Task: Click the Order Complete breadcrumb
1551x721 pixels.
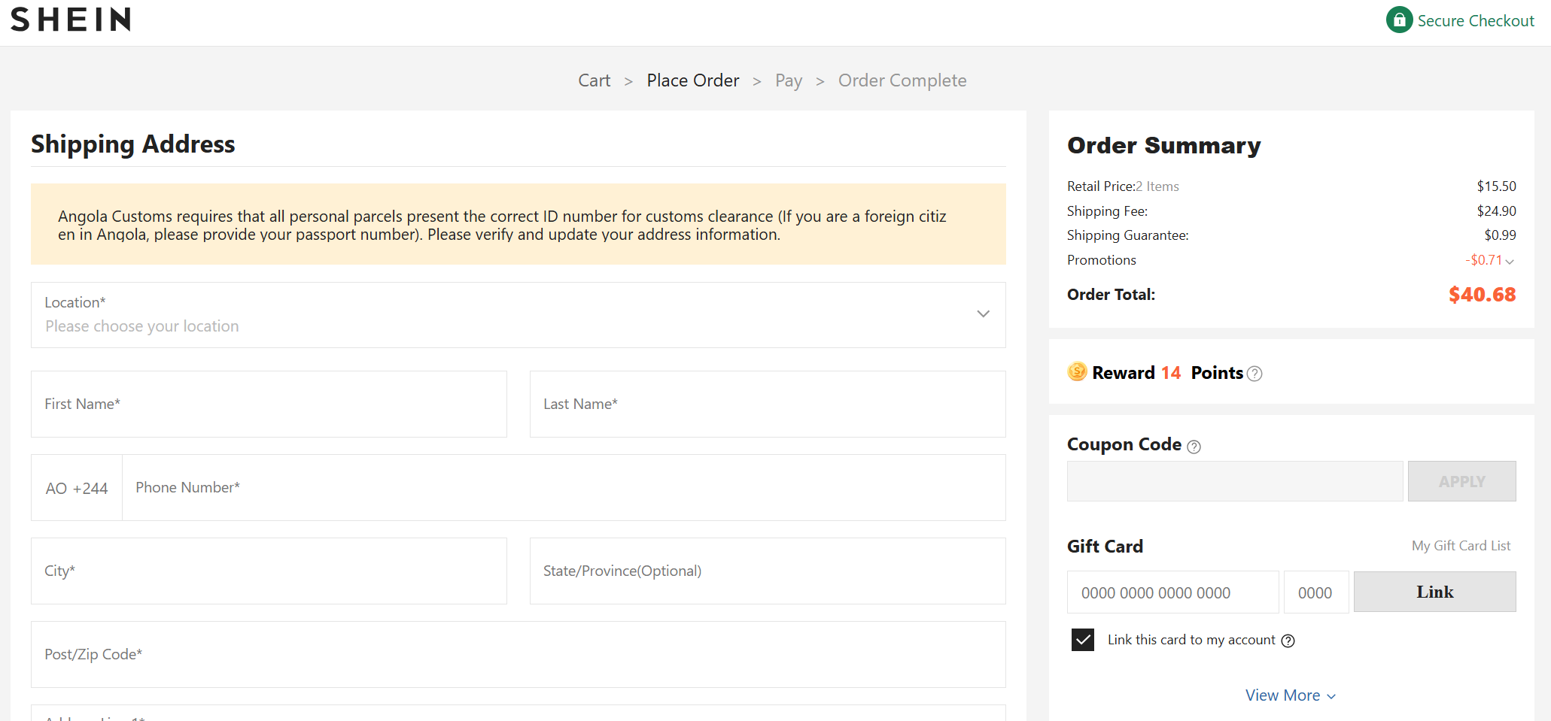Action: [902, 80]
